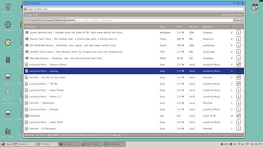Image resolution: width=263 pixels, height=147 pixels.
Task: Click the www.ellama.com address bar
Action: [136, 9]
